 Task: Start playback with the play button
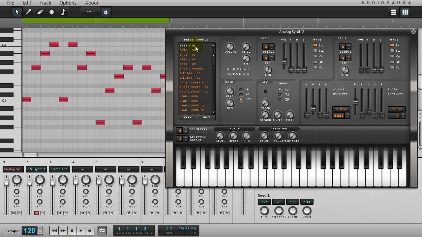pyautogui.click(x=81, y=231)
